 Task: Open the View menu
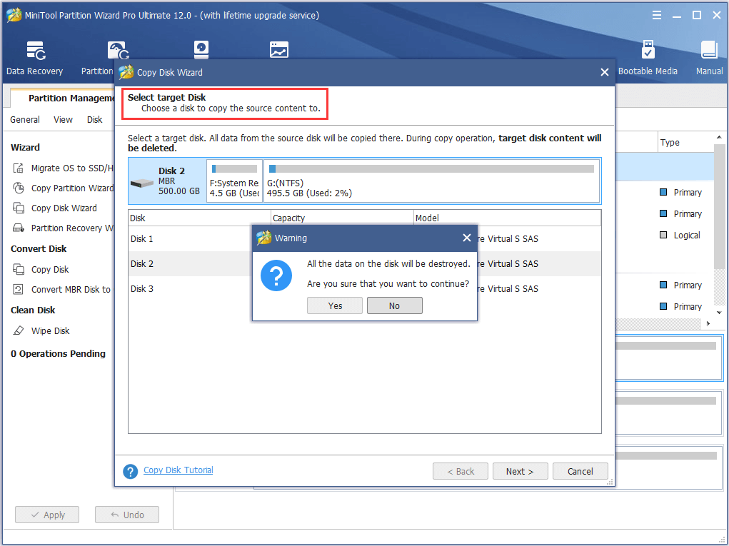(x=63, y=120)
